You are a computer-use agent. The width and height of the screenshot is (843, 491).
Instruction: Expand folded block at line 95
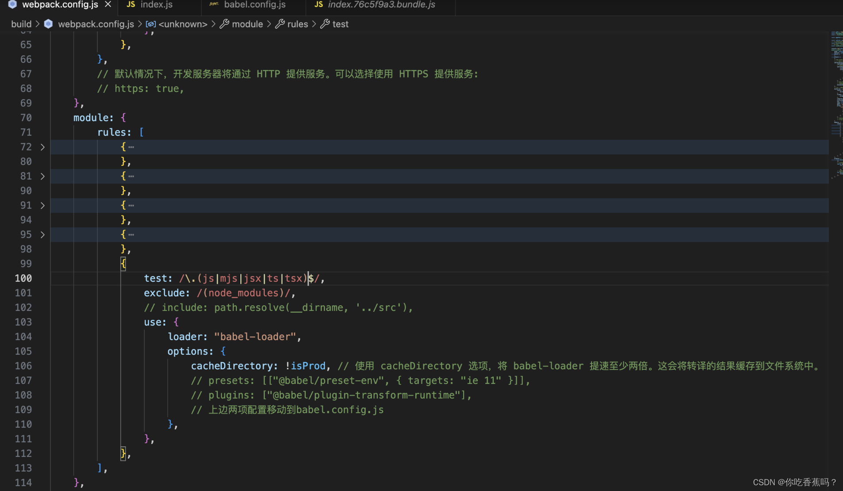tap(43, 234)
